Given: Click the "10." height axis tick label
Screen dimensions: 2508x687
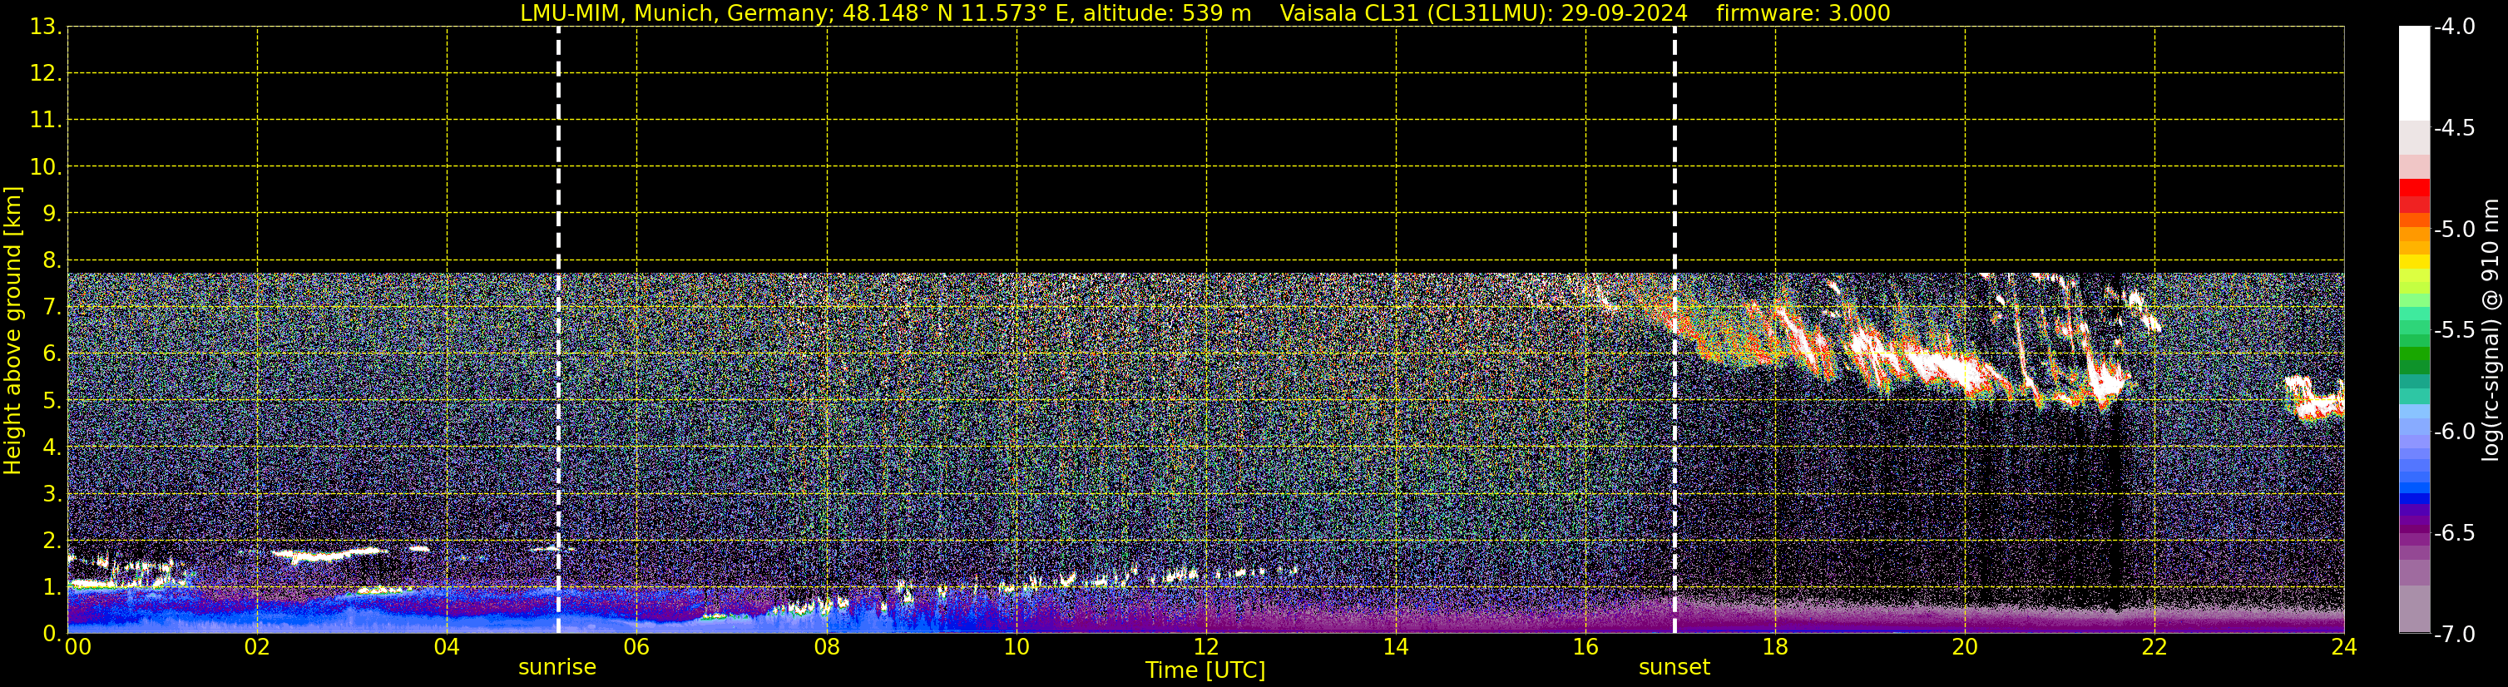Looking at the screenshot, I should click(x=46, y=167).
